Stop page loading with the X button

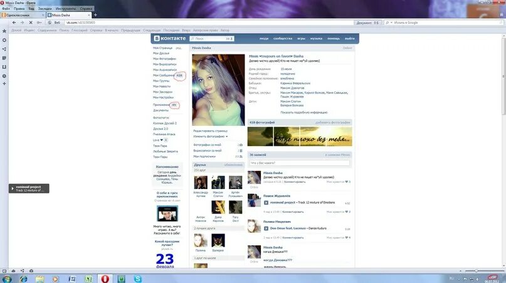[31, 23]
